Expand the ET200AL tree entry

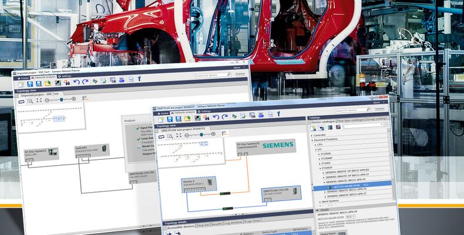pyautogui.click(x=320, y=154)
